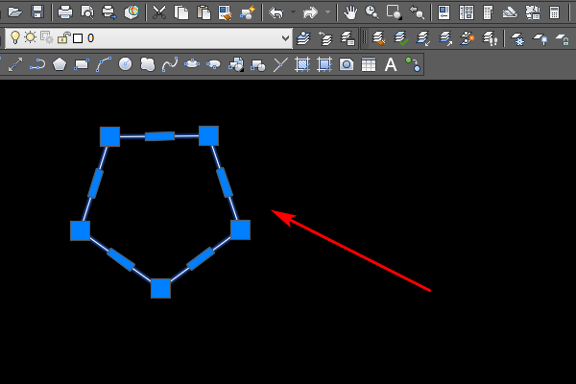Toggle layer 0 on/off light bulb
The image size is (576, 384).
coord(15,37)
